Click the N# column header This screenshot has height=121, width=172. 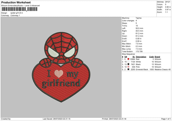tap(126, 57)
